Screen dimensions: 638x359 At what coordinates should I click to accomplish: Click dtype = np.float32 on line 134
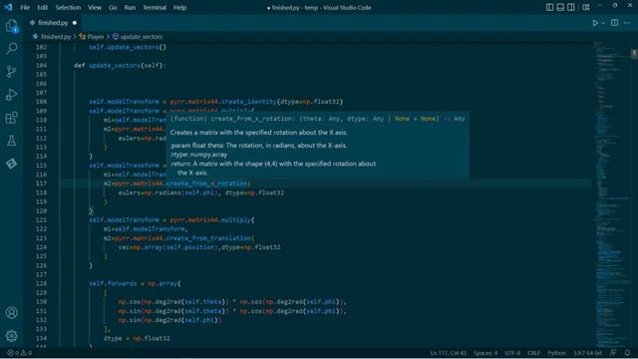click(137, 338)
